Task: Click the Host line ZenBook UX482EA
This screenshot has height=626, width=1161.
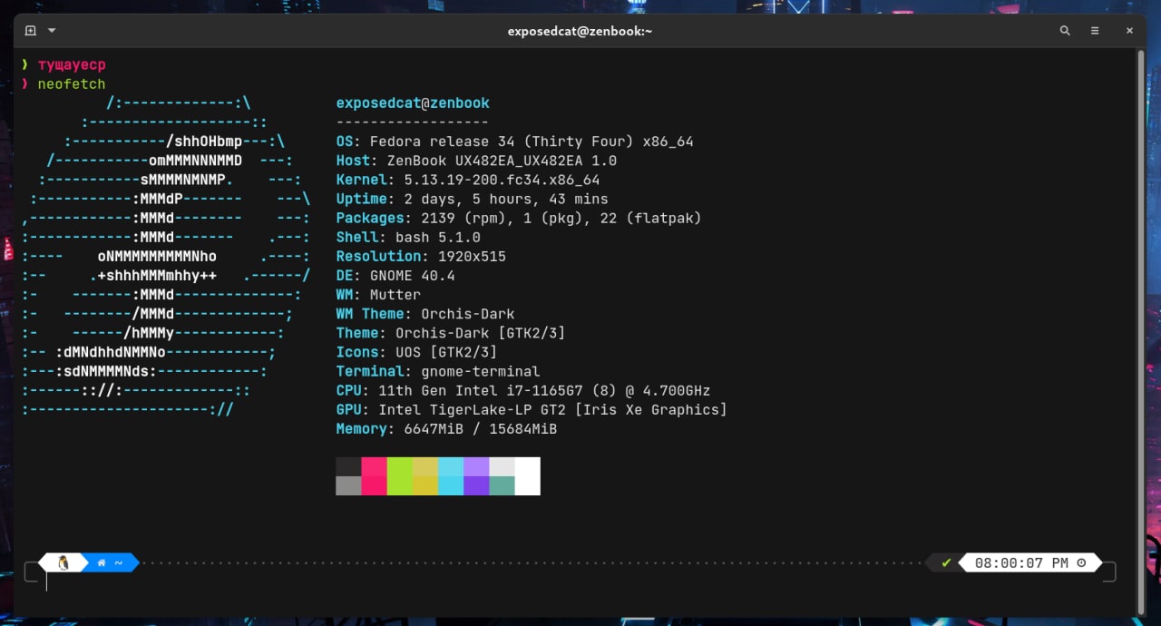Action: tap(476, 161)
